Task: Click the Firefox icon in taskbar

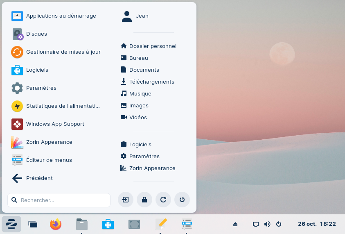Action: [56, 224]
